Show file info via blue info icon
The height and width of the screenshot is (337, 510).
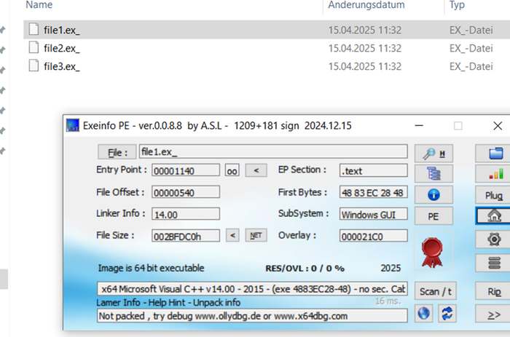pyautogui.click(x=433, y=194)
